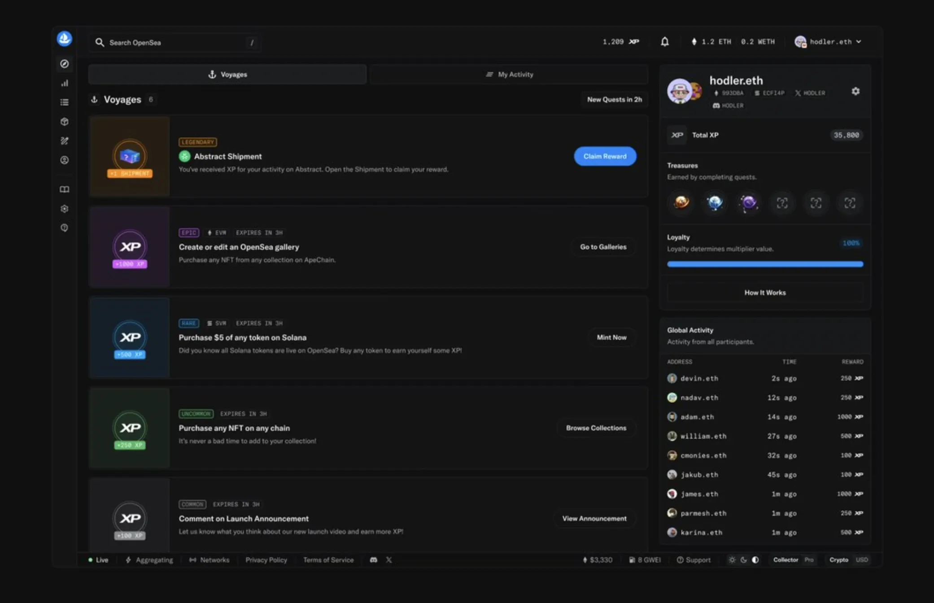Click the Aggregating status item
Image resolution: width=934 pixels, height=603 pixels.
(149, 560)
